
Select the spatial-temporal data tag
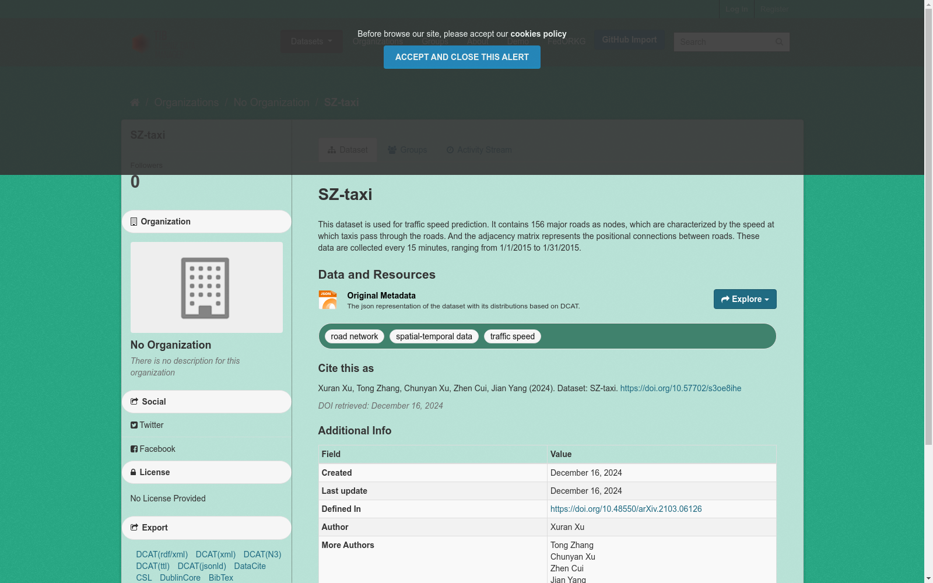(x=434, y=336)
